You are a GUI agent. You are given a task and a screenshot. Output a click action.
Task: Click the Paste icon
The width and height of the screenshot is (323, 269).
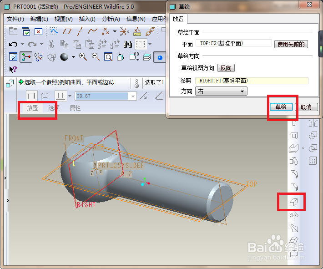click(x=76, y=44)
